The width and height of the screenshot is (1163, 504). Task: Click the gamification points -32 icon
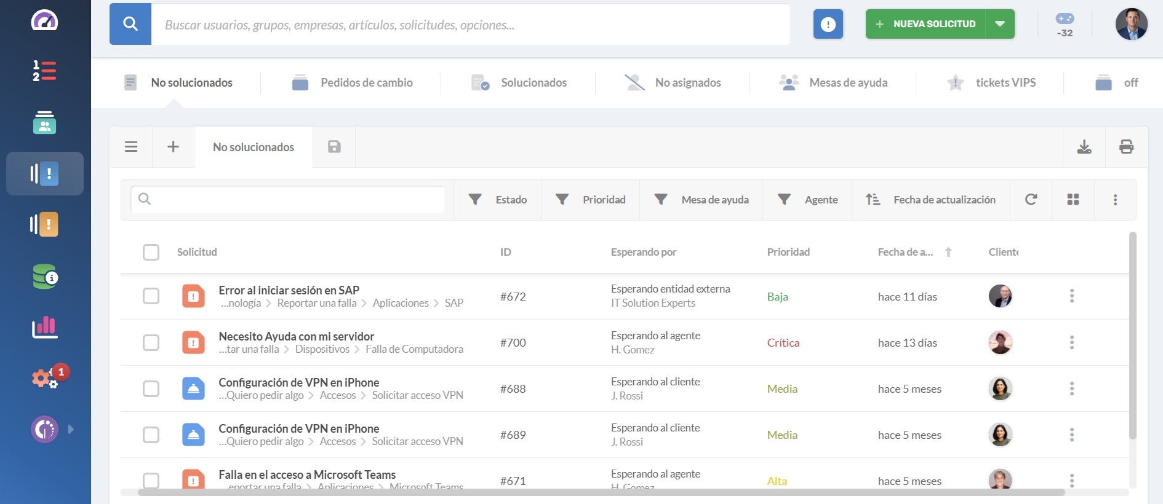tap(1065, 25)
